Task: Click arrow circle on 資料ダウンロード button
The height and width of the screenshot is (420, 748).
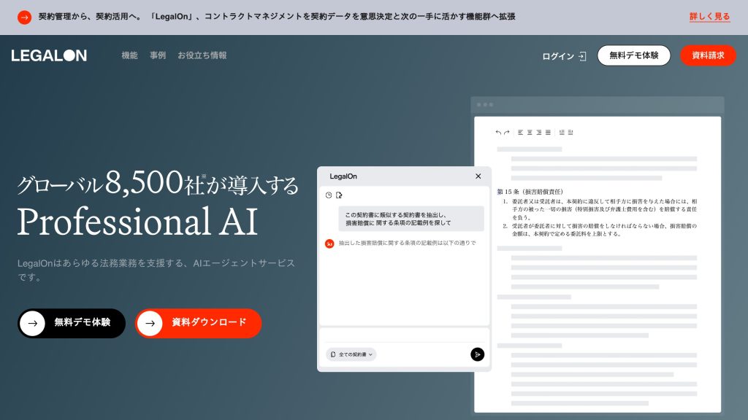Action: point(150,323)
